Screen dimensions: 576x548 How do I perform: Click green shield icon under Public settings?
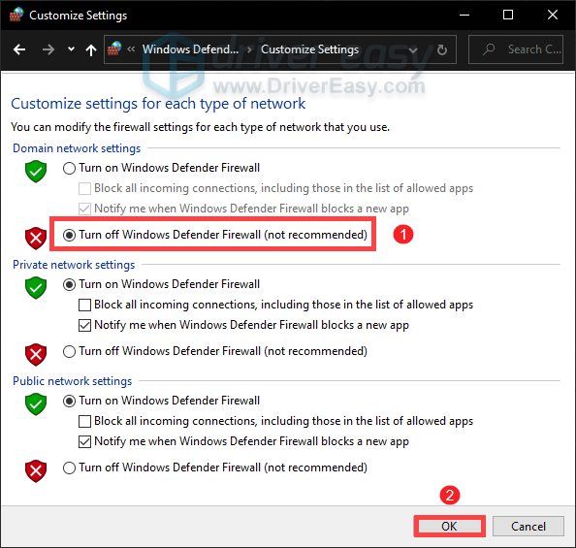coord(36,404)
